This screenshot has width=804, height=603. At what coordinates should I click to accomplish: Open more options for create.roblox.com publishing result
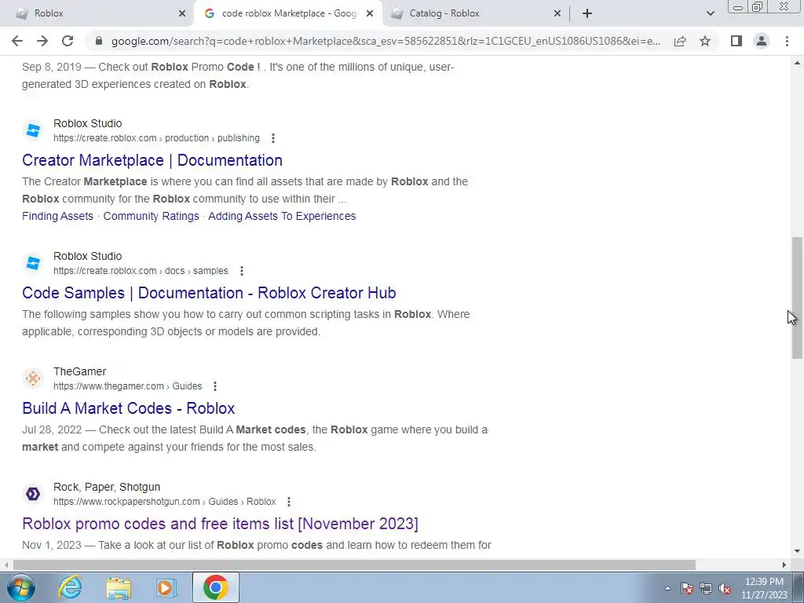point(272,138)
